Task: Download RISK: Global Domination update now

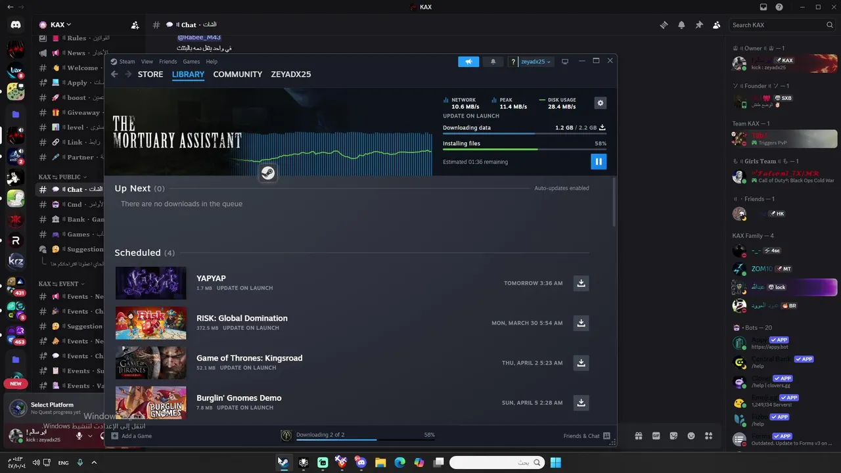Action: click(581, 323)
